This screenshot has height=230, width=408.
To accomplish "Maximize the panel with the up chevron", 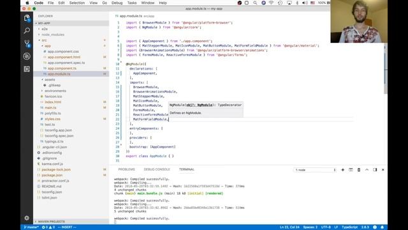I will point(367,170).
